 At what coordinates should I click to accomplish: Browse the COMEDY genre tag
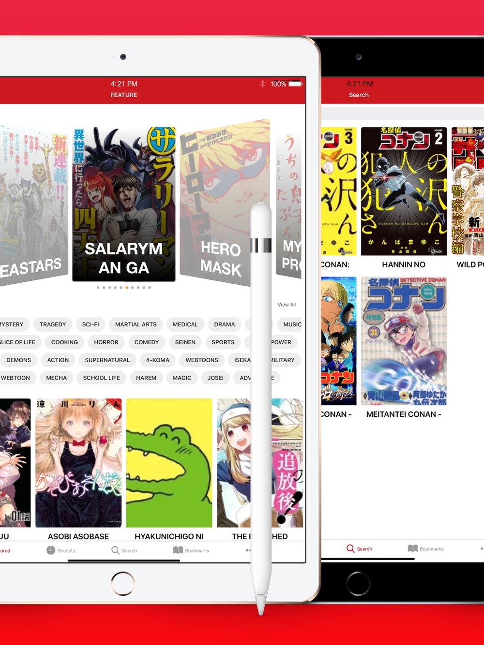click(147, 342)
